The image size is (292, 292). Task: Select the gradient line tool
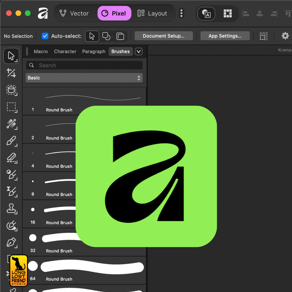click(12, 124)
